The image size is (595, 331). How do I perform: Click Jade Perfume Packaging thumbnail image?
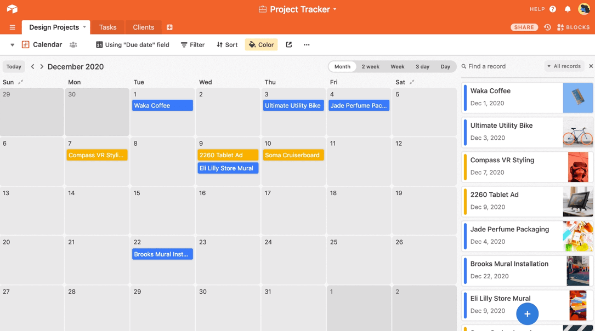(x=577, y=236)
